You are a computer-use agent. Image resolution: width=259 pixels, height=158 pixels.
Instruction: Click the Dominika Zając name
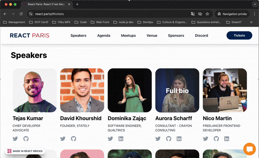(x=127, y=118)
